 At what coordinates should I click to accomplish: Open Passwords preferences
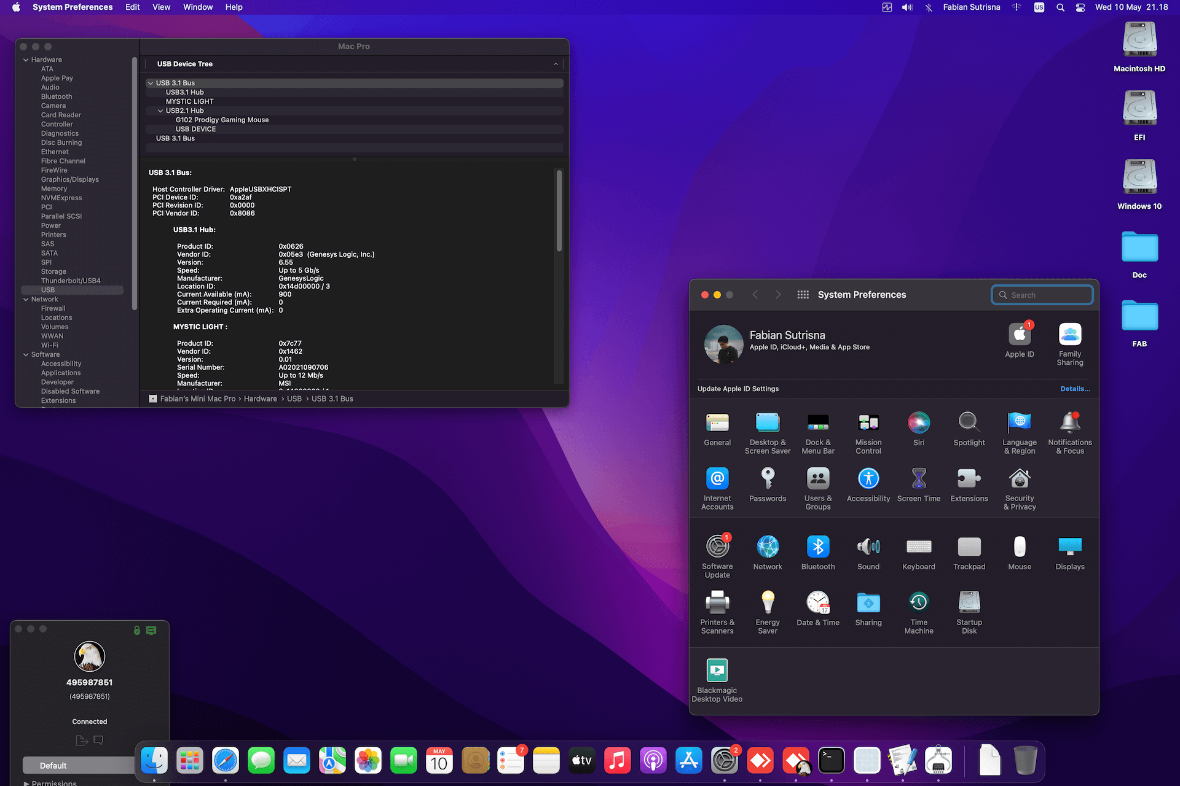pos(768,484)
